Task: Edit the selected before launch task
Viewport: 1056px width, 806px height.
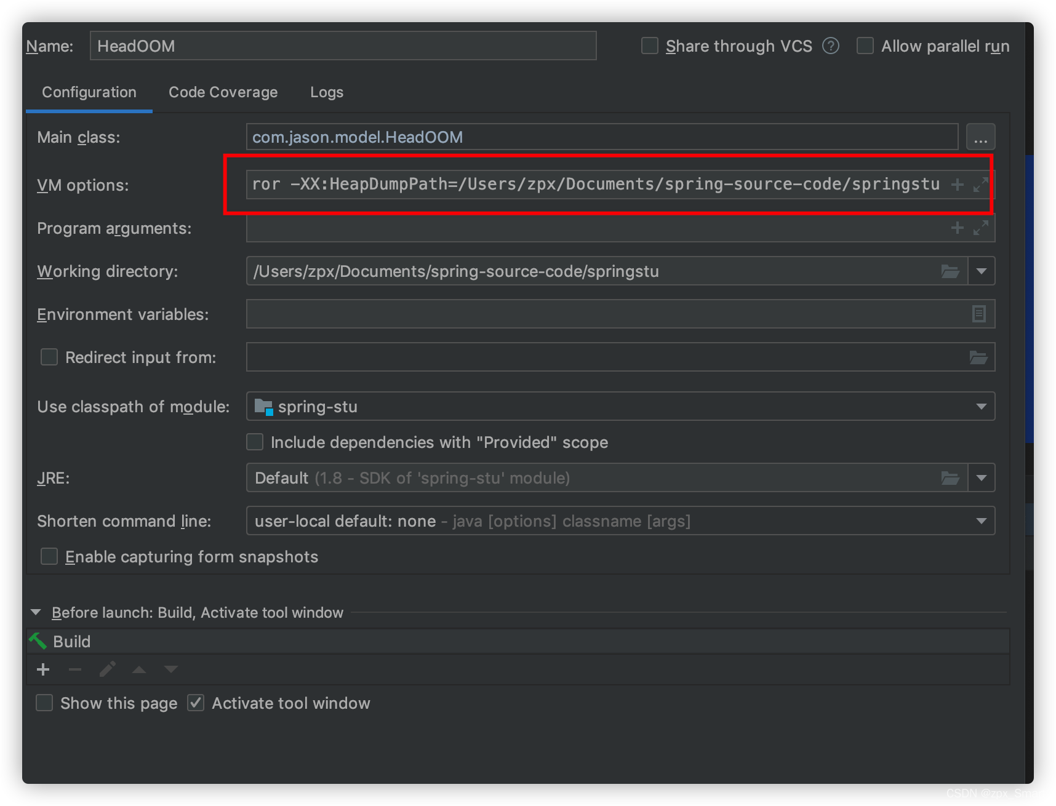Action: pyautogui.click(x=108, y=669)
